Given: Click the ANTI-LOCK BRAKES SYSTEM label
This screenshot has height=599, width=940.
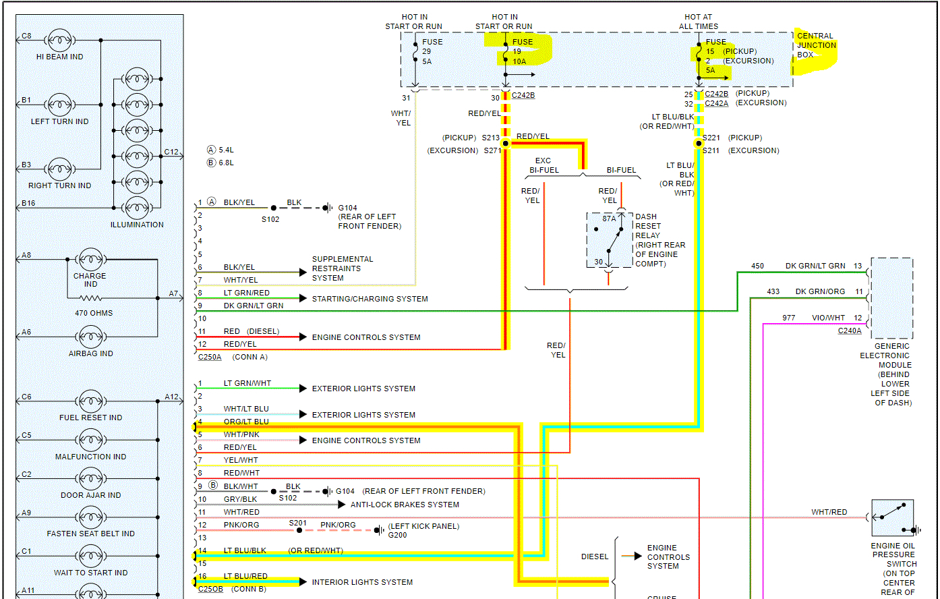Looking at the screenshot, I should pos(405,505).
